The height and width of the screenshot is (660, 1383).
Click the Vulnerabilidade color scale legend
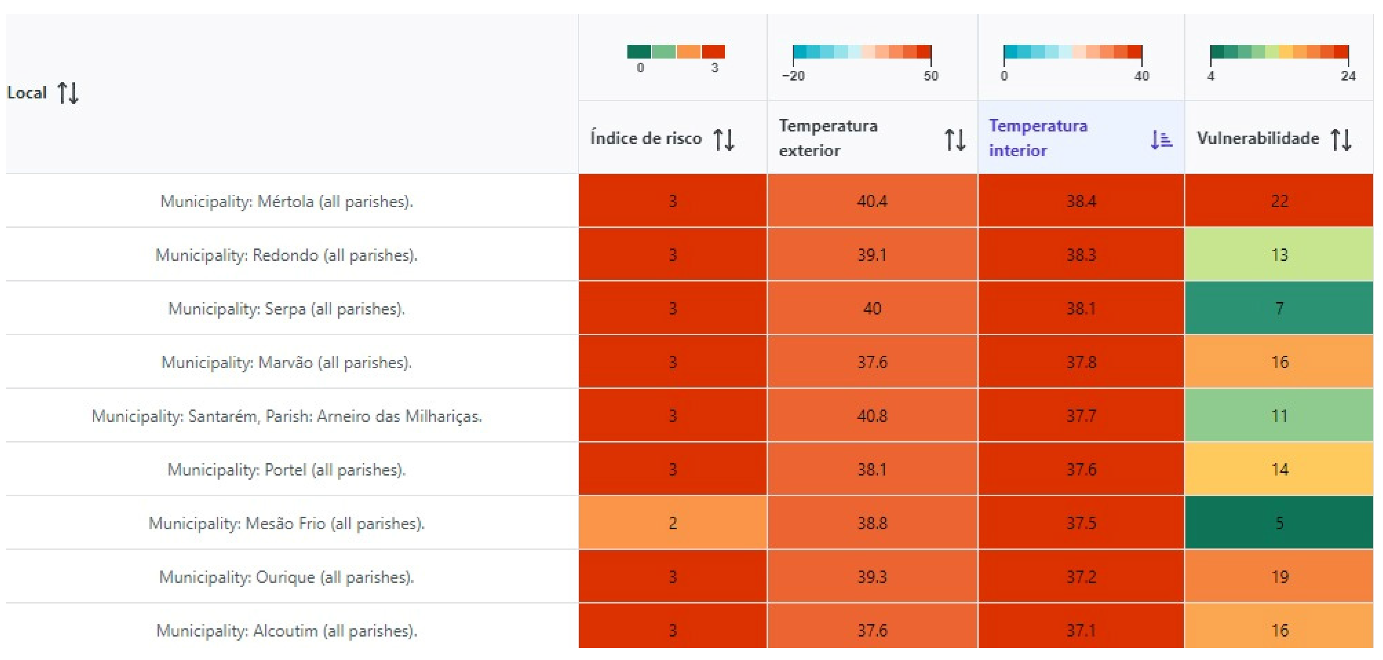[1279, 52]
